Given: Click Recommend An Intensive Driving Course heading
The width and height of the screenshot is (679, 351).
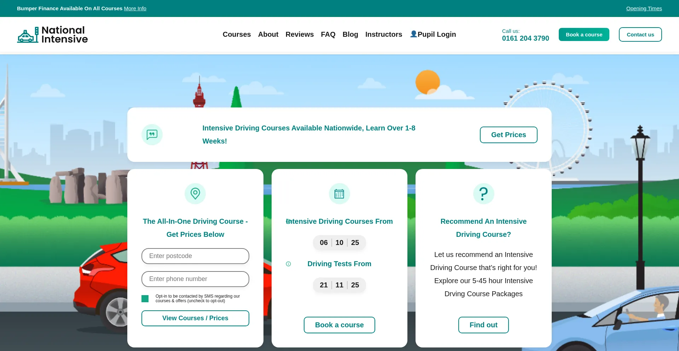Looking at the screenshot, I should (x=483, y=228).
